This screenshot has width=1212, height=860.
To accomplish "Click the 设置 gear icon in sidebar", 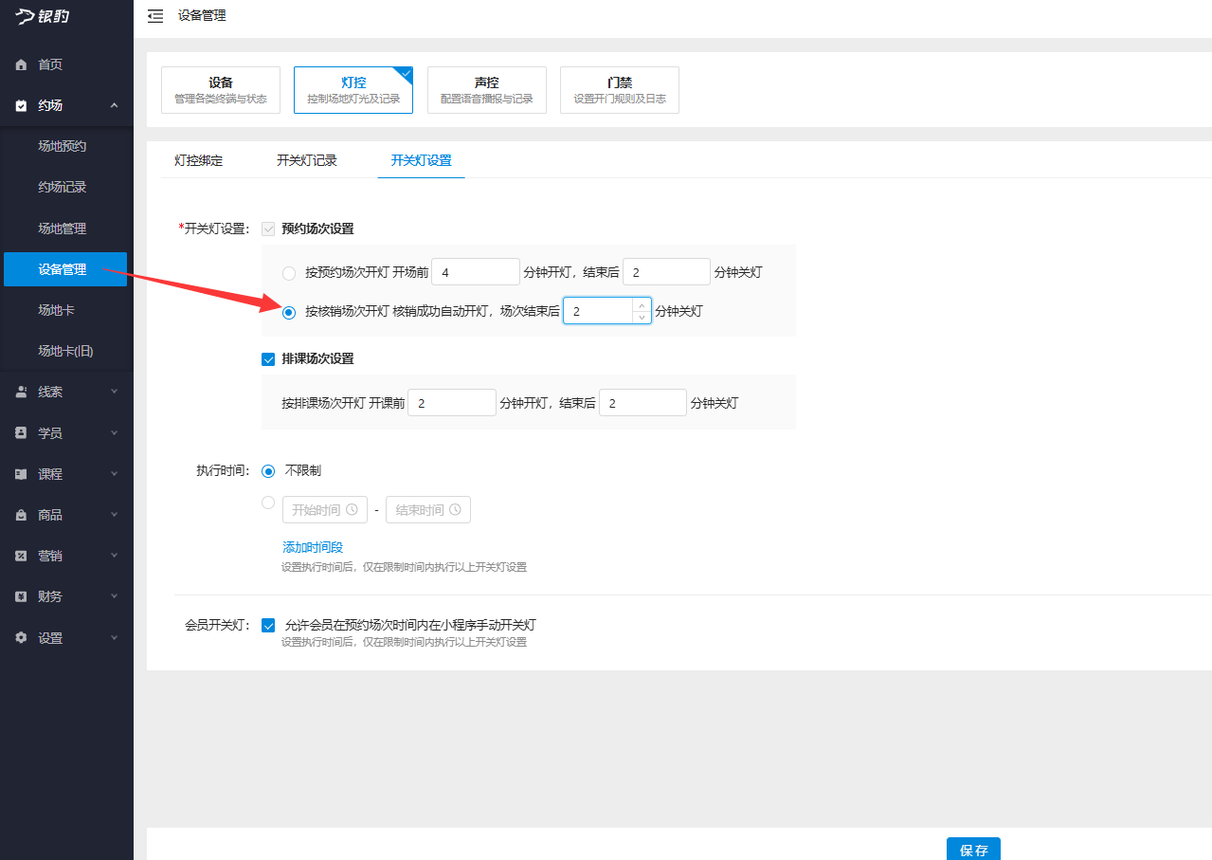I will (21, 638).
